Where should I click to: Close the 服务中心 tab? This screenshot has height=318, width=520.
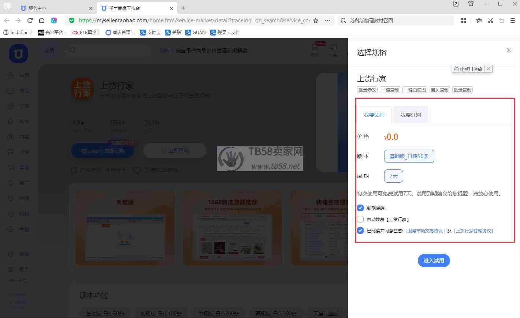pyautogui.click(x=91, y=8)
